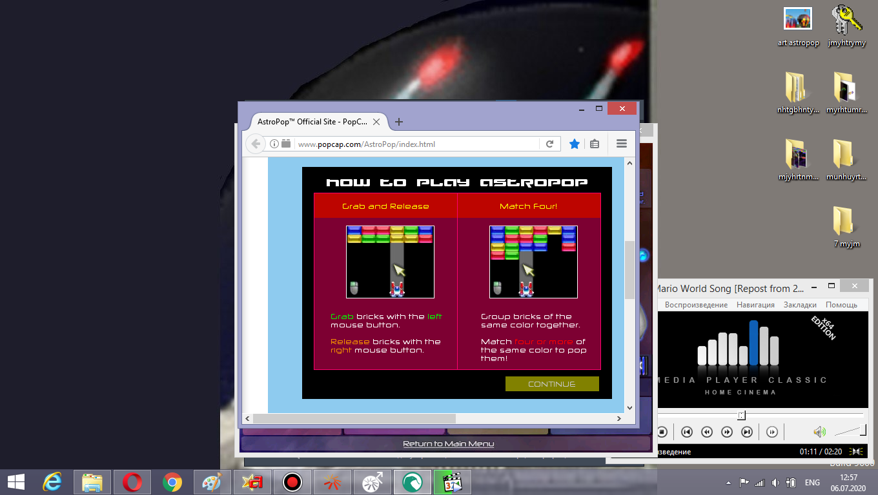
Task: Click the popcap.com address bar
Action: [416, 144]
